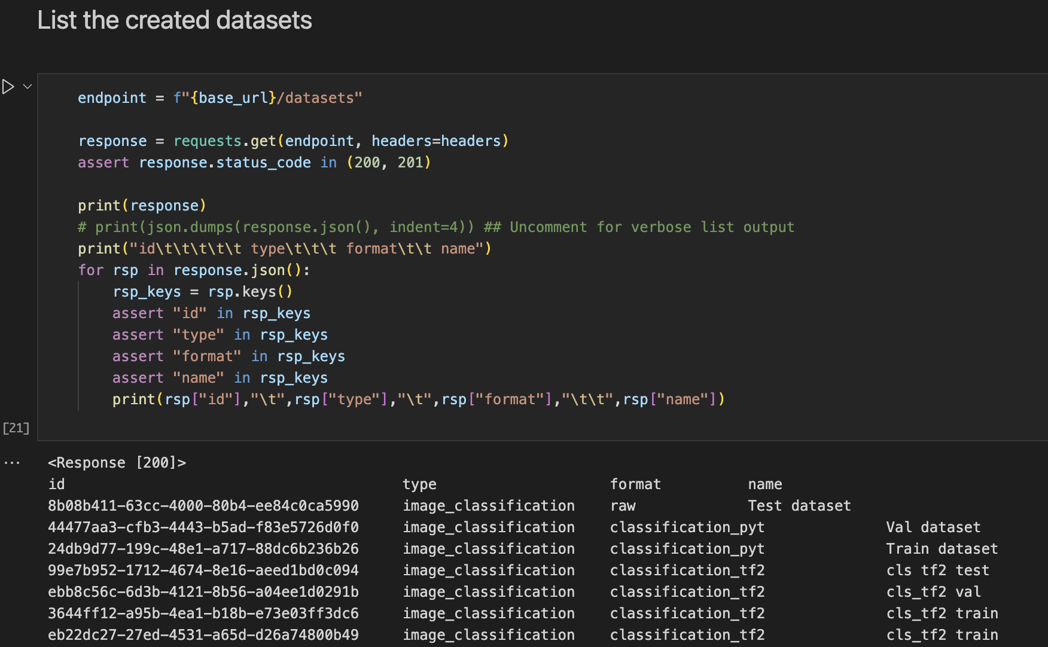Image resolution: width=1048 pixels, height=647 pixels.
Task: Click the 'List the created datasets' heading
Action: pyautogui.click(x=175, y=20)
